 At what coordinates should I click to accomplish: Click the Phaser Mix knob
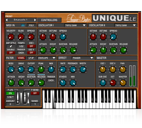73,83
